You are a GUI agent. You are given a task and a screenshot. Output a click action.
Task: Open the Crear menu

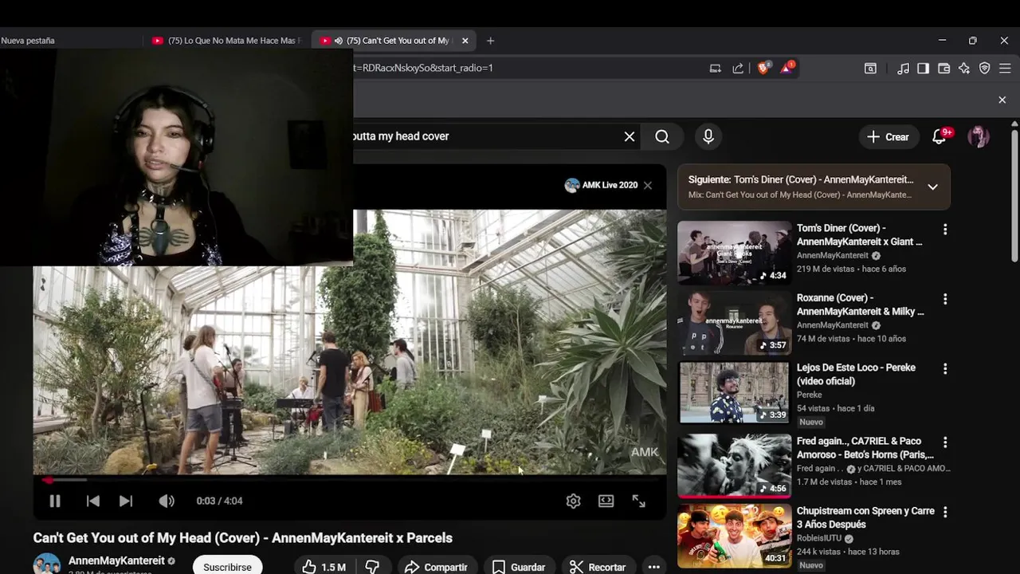point(889,136)
